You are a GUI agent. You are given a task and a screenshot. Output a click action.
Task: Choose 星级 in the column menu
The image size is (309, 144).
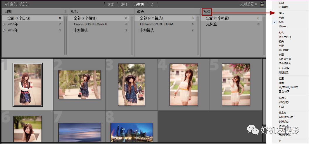(281, 18)
